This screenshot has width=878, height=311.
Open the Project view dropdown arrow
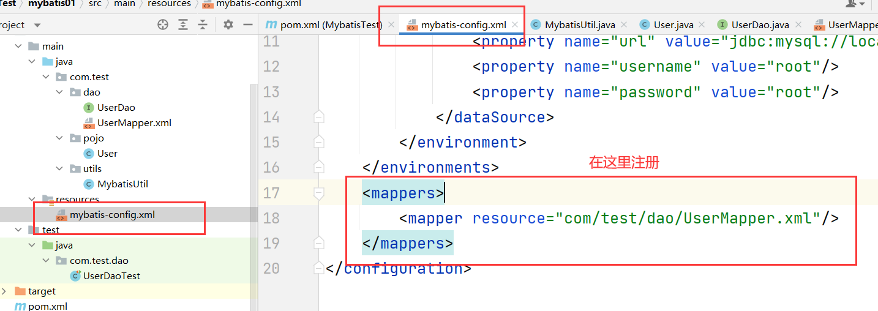[37, 25]
